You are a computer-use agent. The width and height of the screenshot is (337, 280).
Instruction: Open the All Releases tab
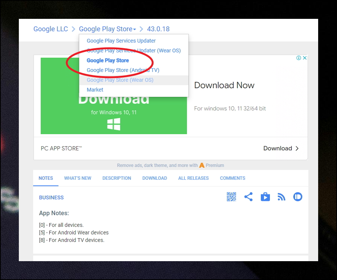click(193, 178)
